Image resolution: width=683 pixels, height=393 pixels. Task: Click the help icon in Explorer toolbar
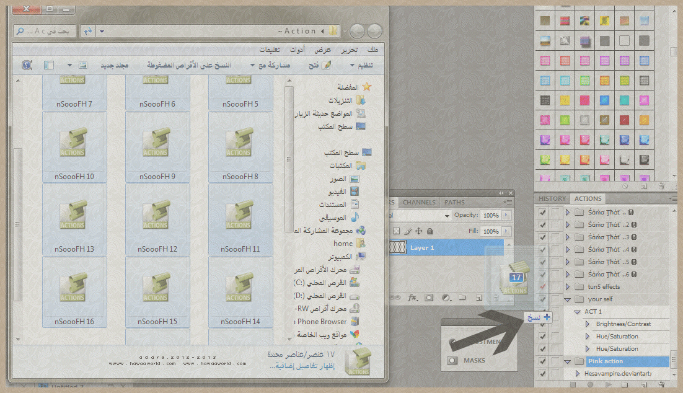click(x=27, y=65)
